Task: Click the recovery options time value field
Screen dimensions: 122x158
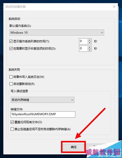Action: click(83, 49)
